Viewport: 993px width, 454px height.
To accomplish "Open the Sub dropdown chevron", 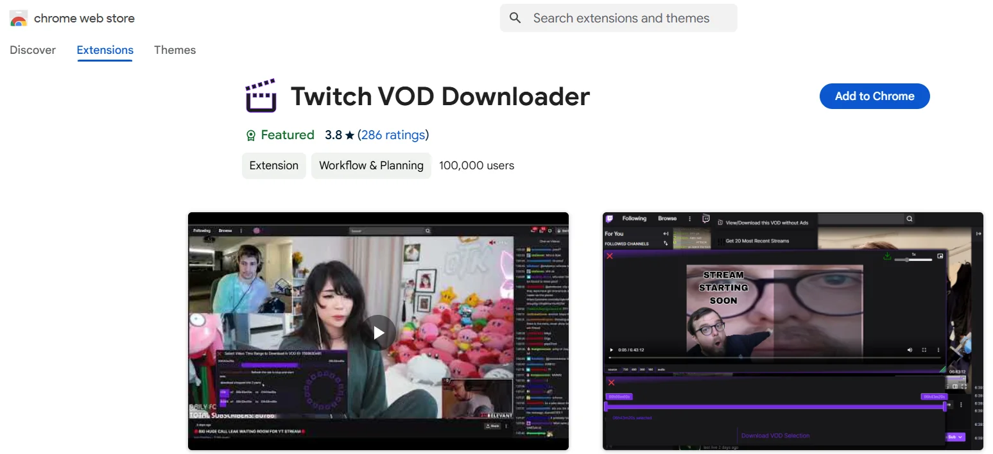I will coord(962,437).
